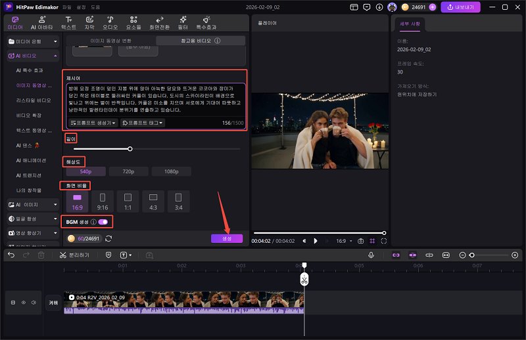The height and width of the screenshot is (340, 526).
Task: Open the 프롬프트 태그 dropdown
Action: tap(143, 123)
